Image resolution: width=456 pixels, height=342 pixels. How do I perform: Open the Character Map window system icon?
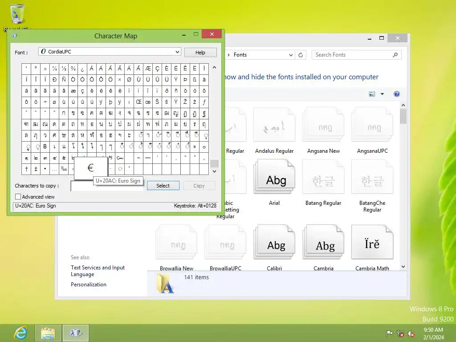15,36
